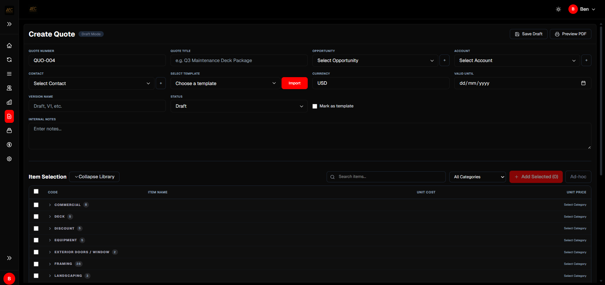The image size is (605, 285).
Task: Select the highlighted quotes document icon
Action: (x=9, y=117)
